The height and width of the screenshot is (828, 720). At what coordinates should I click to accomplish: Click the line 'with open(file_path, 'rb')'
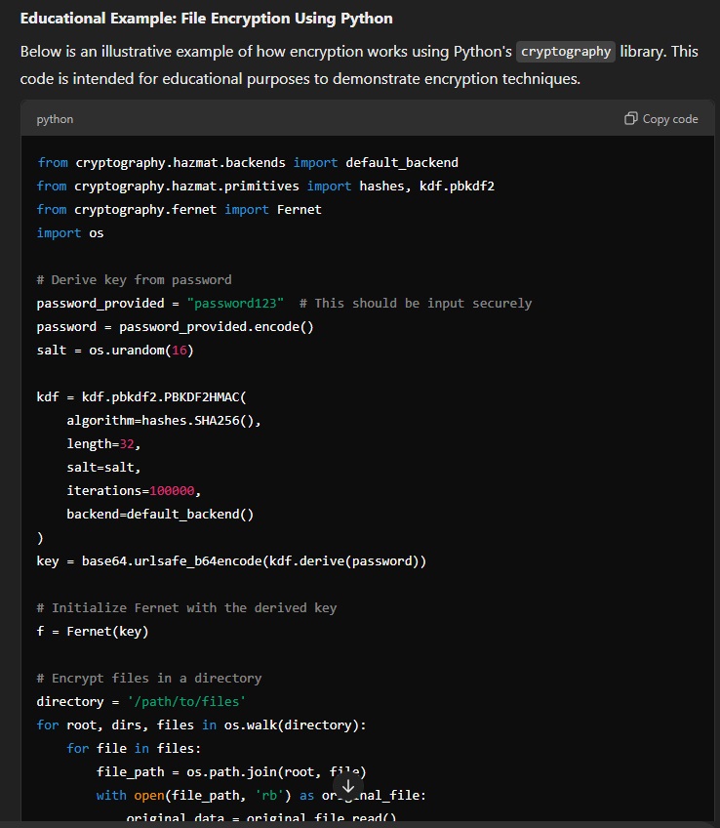[x=260, y=795]
